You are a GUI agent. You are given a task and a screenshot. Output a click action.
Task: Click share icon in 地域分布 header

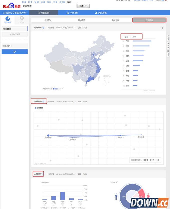pos(162,28)
